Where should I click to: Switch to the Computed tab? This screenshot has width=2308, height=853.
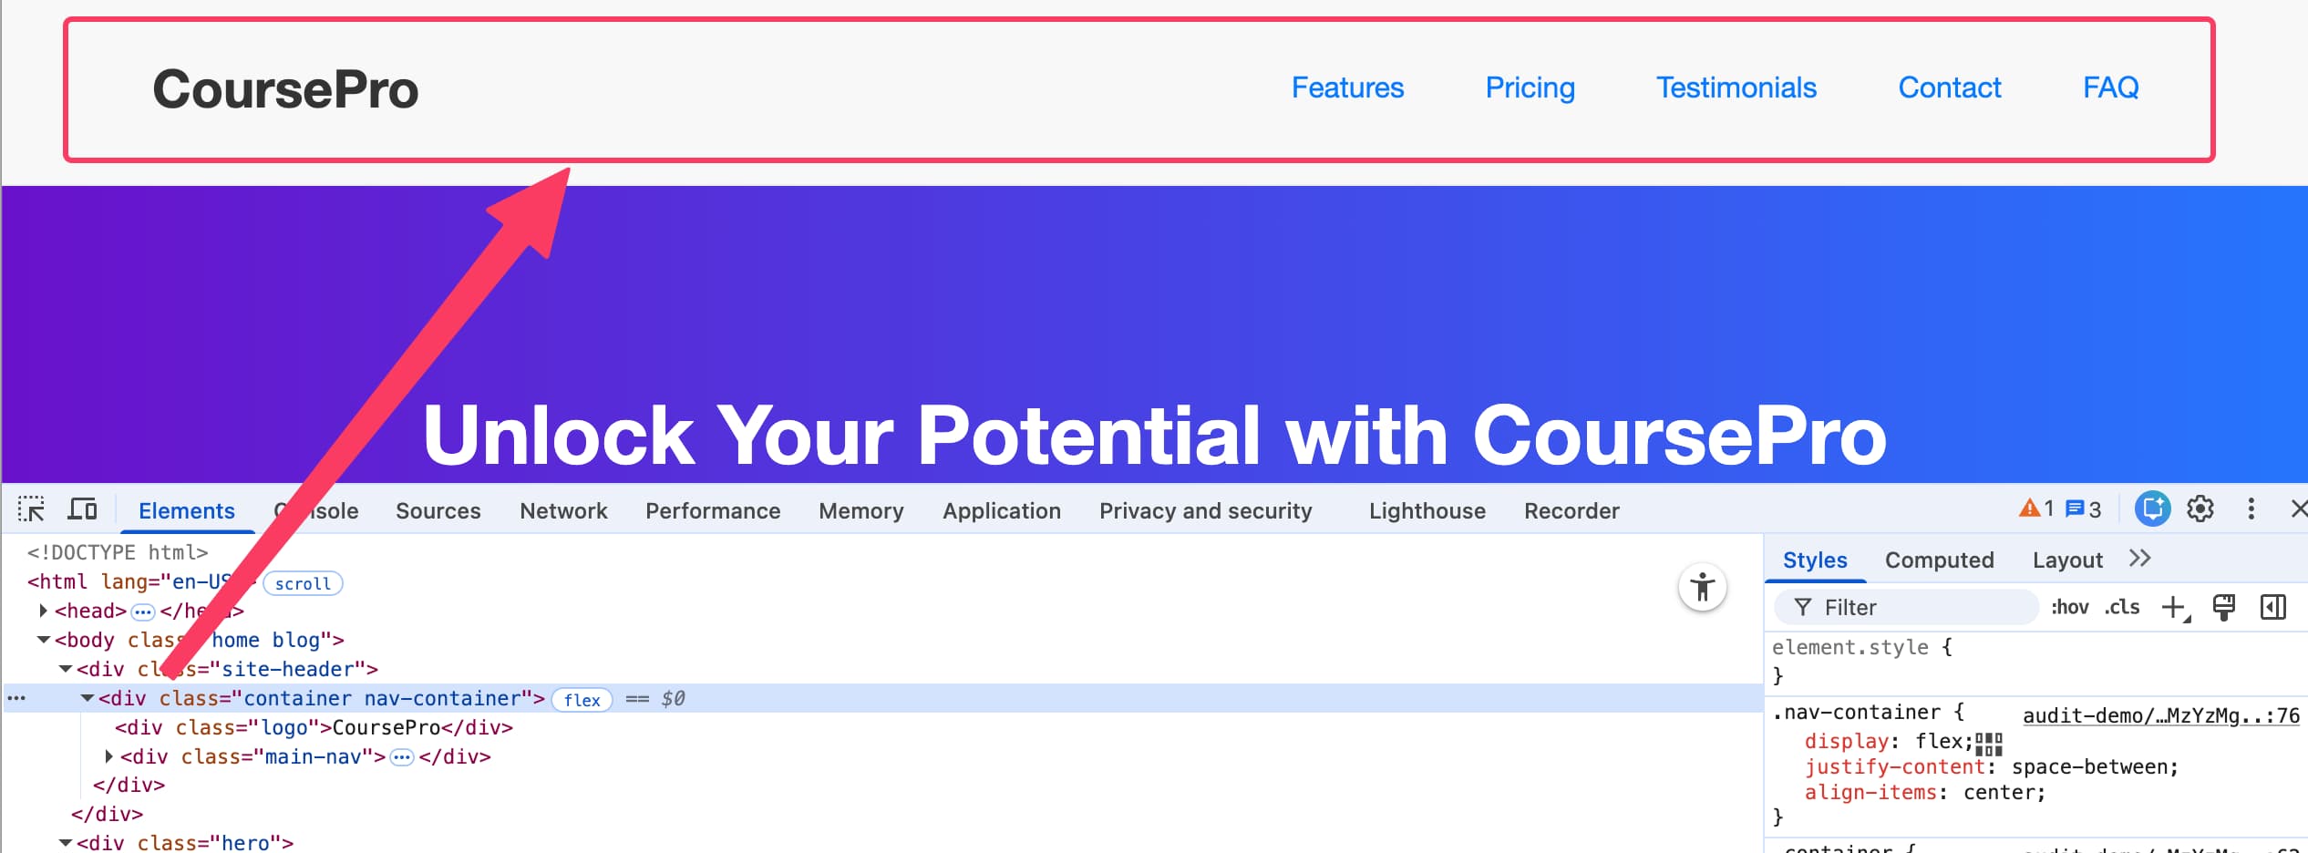click(1939, 560)
